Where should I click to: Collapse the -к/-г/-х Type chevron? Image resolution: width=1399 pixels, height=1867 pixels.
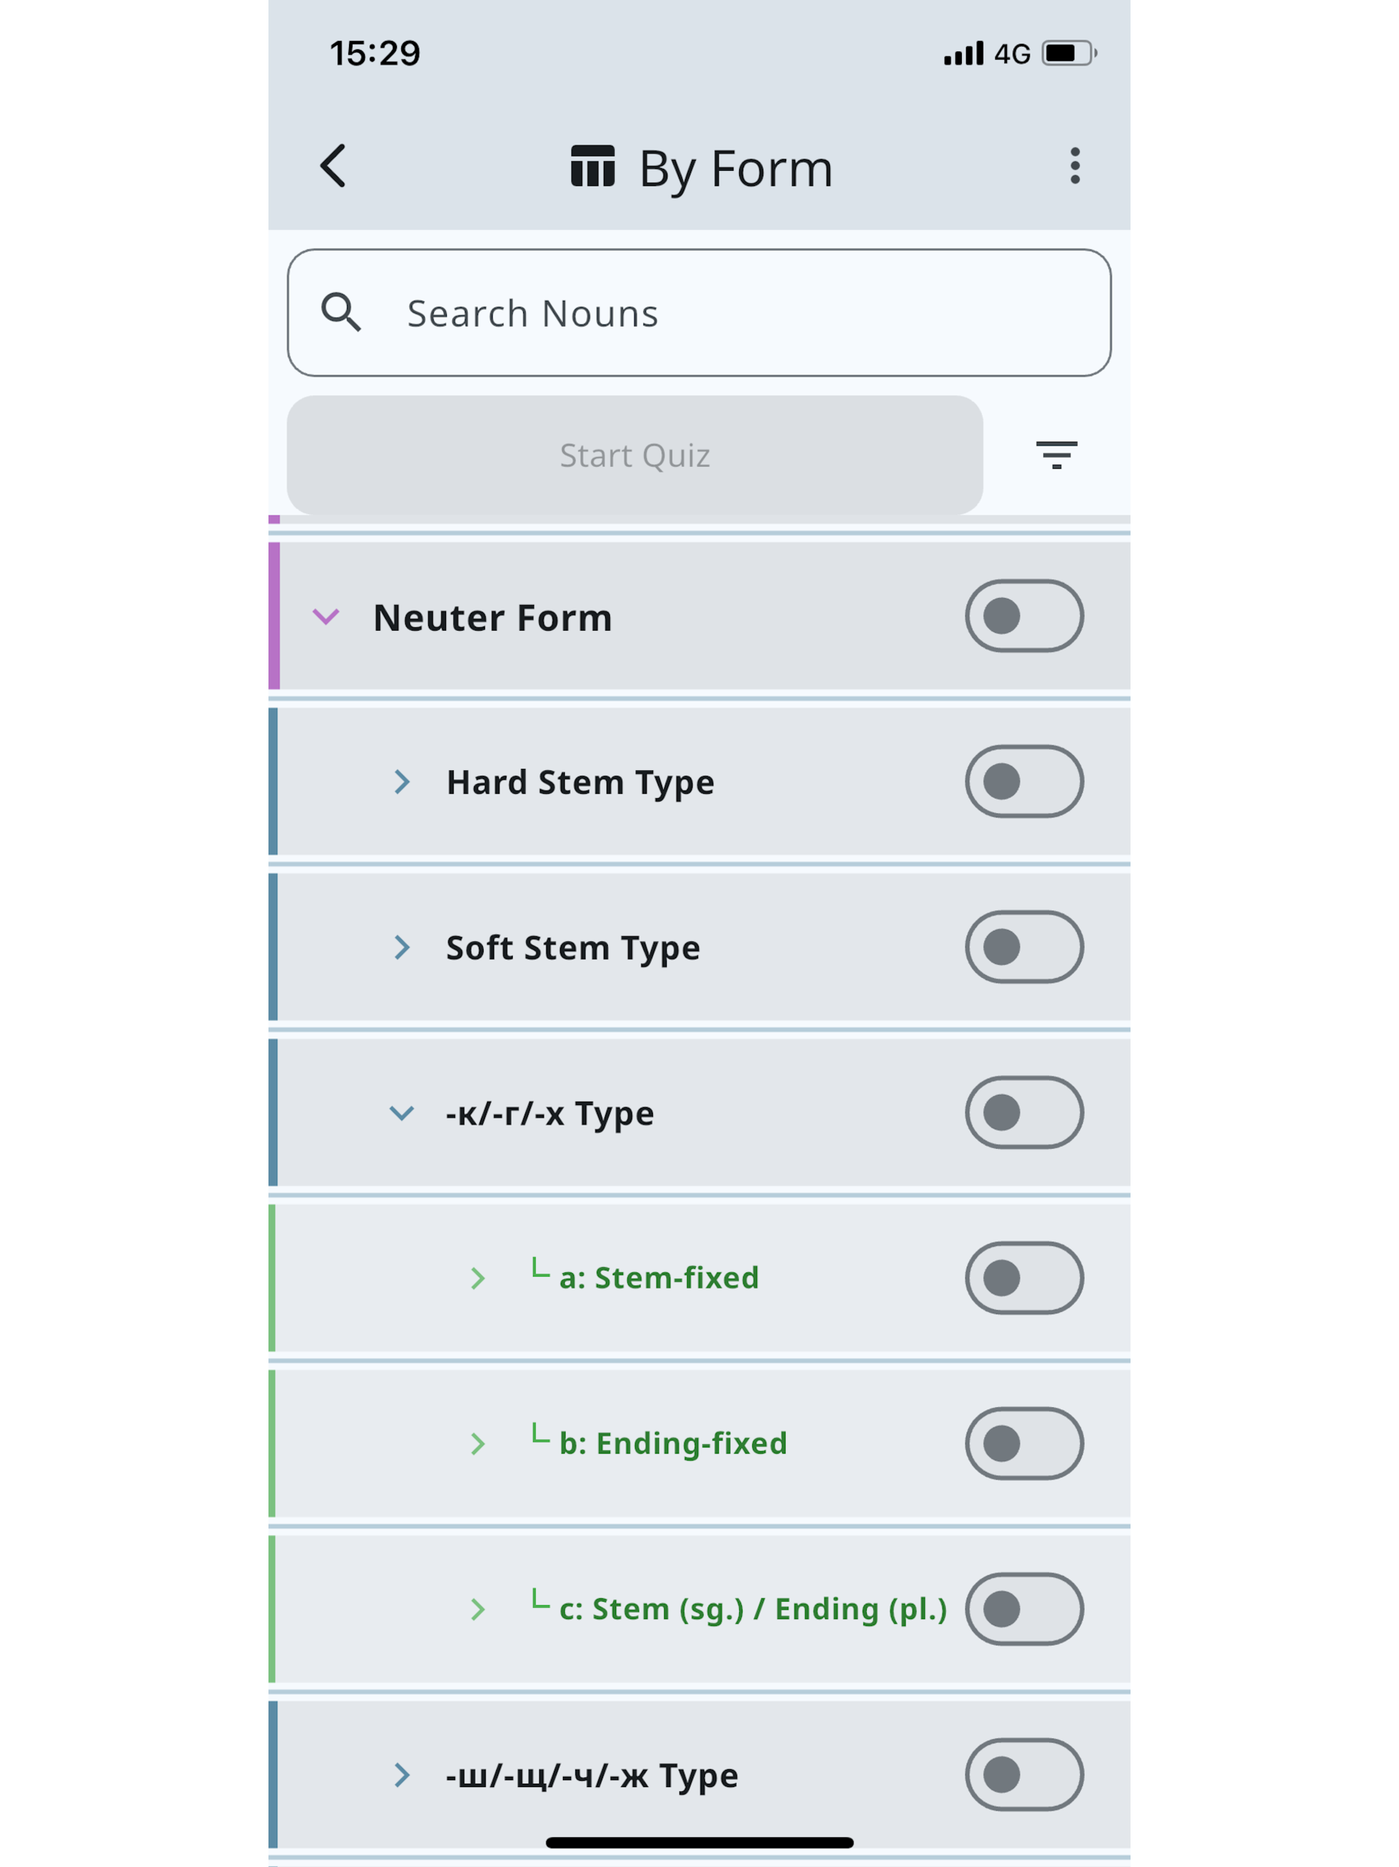pos(402,1113)
